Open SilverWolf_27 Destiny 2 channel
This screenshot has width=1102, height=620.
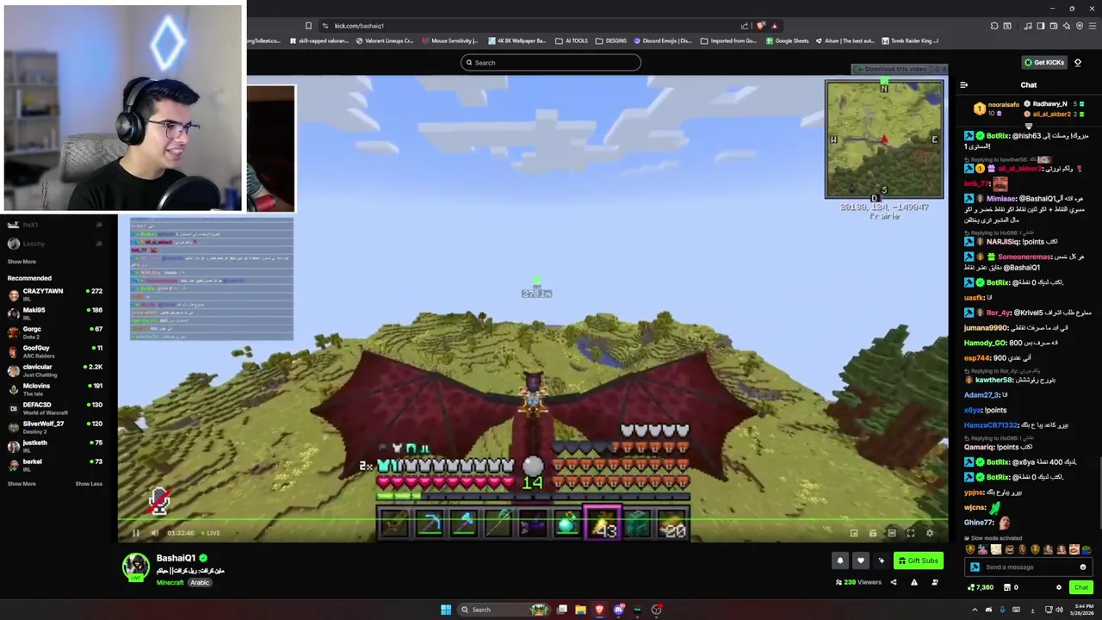[55, 426]
